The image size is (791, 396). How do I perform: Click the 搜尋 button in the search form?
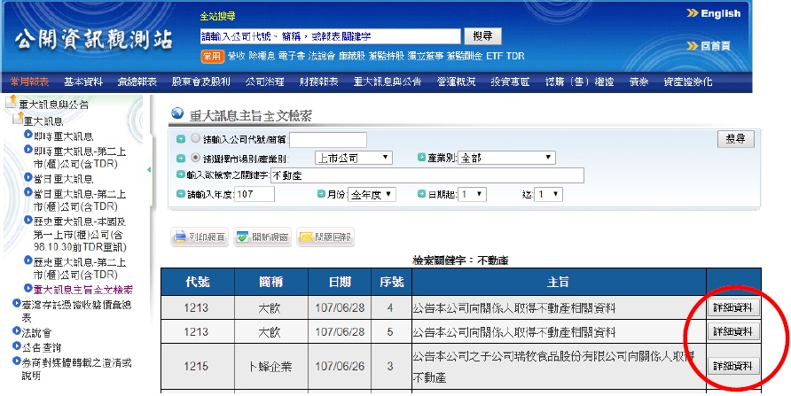[x=735, y=139]
